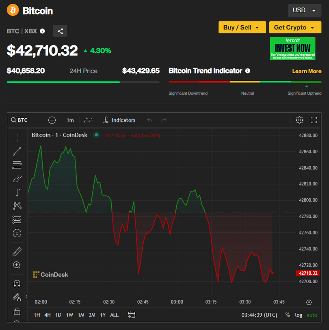Select the crosshair cursor tool
This screenshot has width=329, height=330.
click(17, 138)
